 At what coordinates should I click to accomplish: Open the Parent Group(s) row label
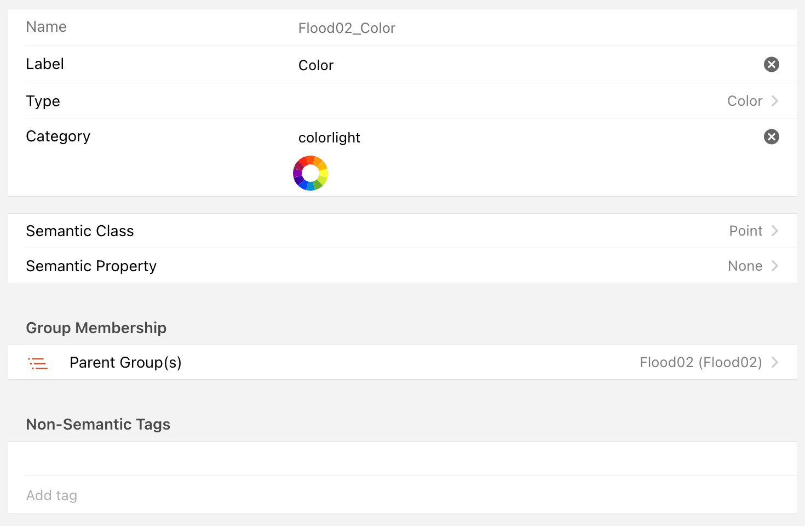click(125, 363)
